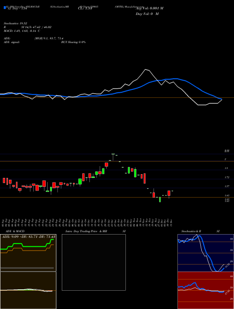The height and width of the screenshot is (309, 234).
Task: Click the "MACD: 1.49, 1.63, -0.14 C" line
Action: [22, 31]
